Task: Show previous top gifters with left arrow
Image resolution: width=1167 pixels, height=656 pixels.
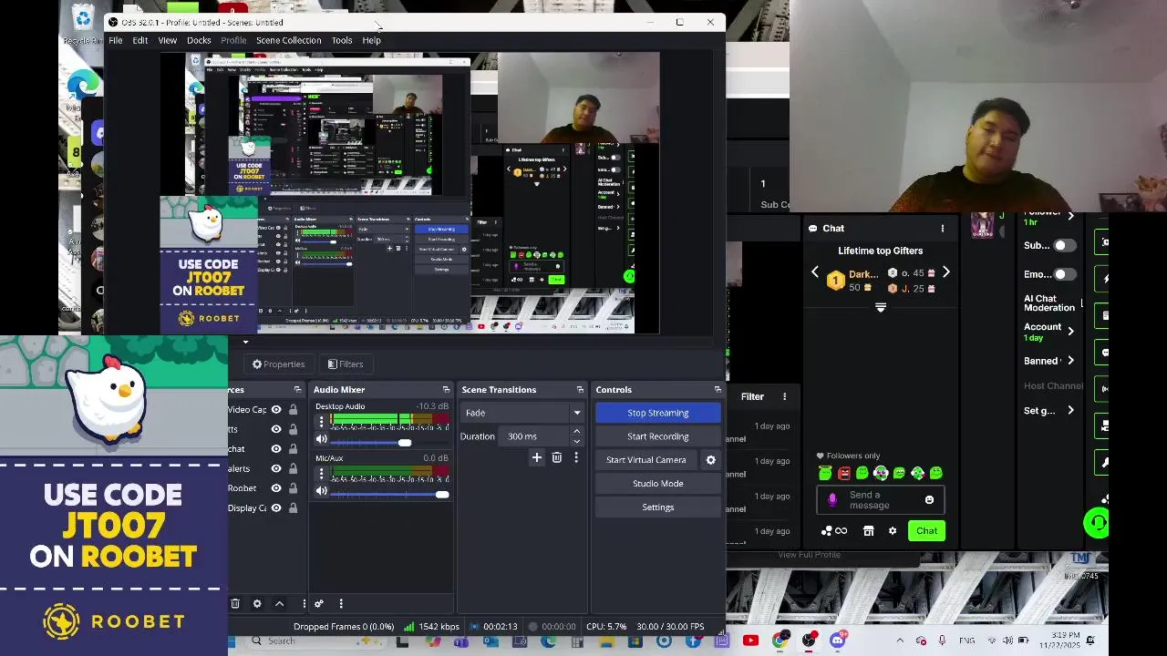Action: pos(815,272)
